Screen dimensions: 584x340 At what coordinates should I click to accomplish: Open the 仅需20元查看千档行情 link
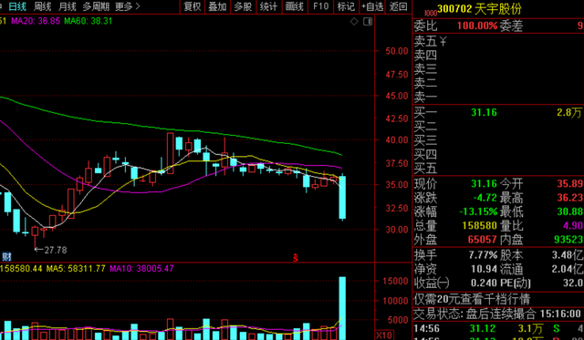[x=472, y=299]
